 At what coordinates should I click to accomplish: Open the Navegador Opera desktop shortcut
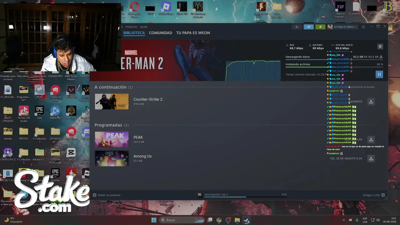coord(135,9)
